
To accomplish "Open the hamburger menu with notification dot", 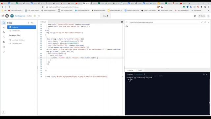I will coord(3,16).
